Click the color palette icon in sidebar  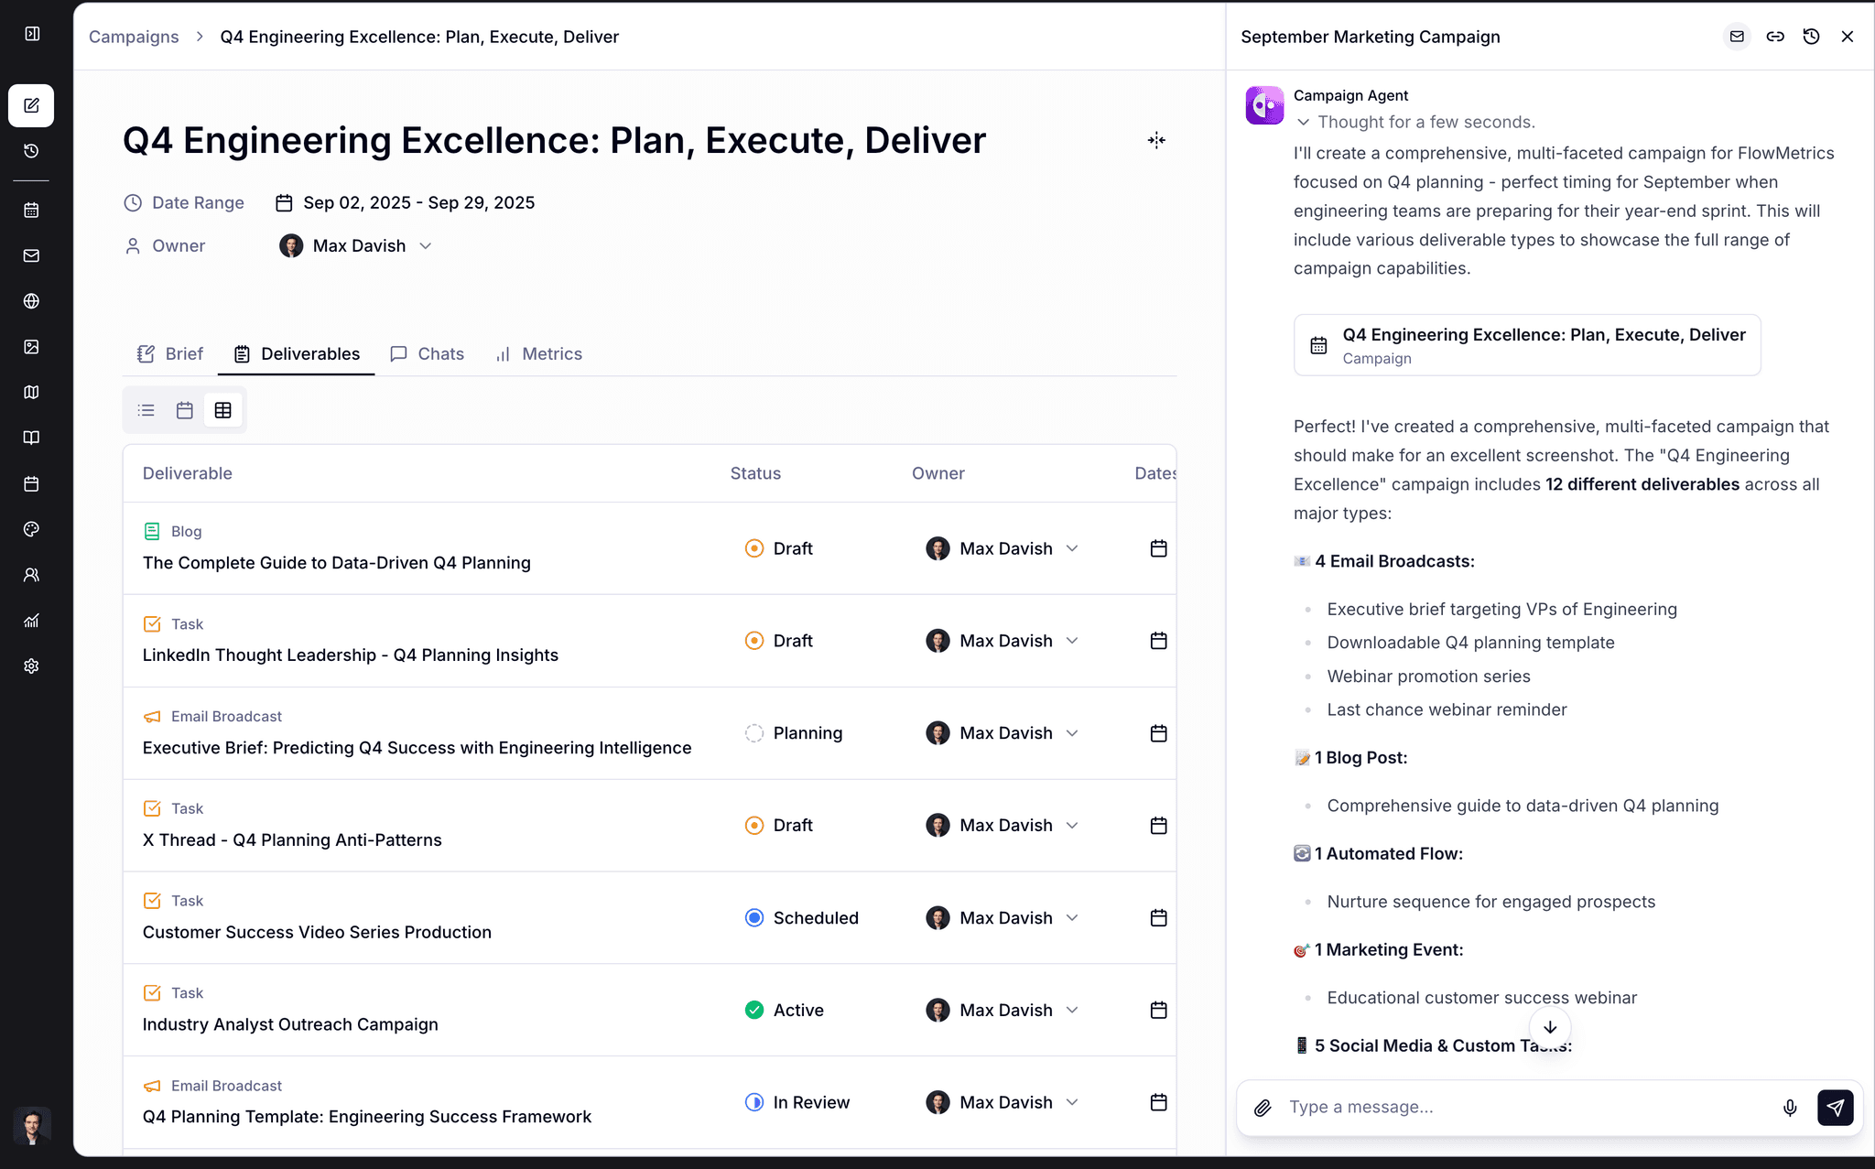[31, 529]
